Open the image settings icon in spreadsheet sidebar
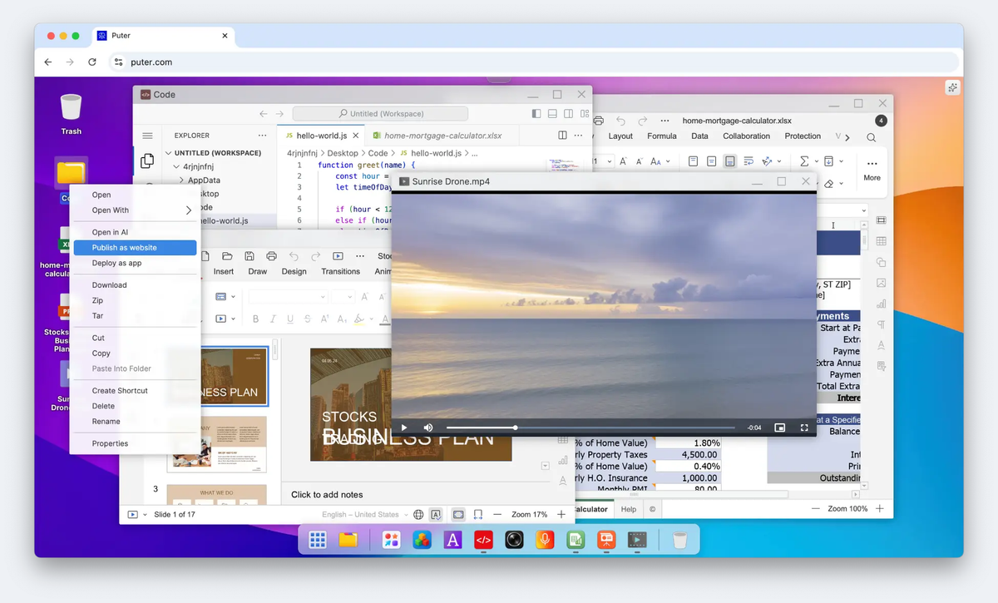Screen dimensions: 998x603 (x=881, y=283)
